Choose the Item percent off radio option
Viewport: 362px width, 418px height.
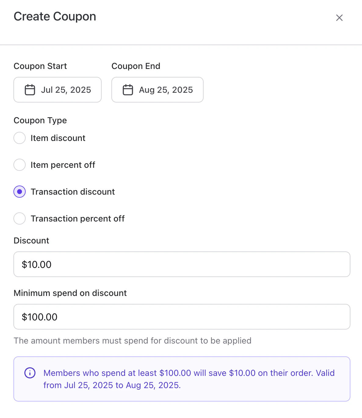point(20,165)
